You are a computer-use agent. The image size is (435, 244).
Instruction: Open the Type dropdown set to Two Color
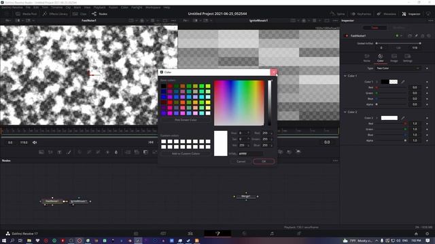[x=398, y=68]
